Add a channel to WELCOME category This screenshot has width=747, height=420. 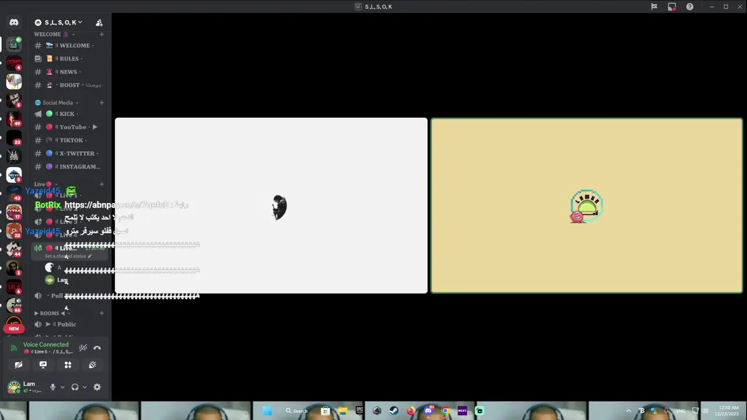pyautogui.click(x=102, y=34)
